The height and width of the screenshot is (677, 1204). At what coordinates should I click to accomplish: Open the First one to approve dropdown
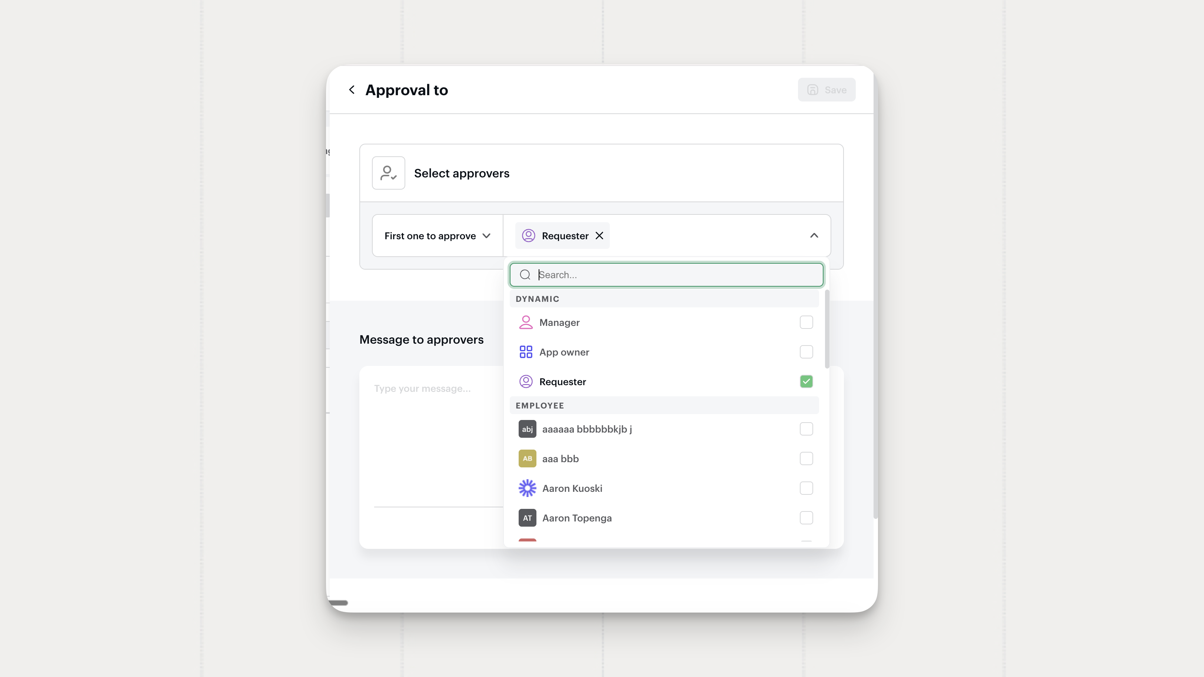click(437, 236)
